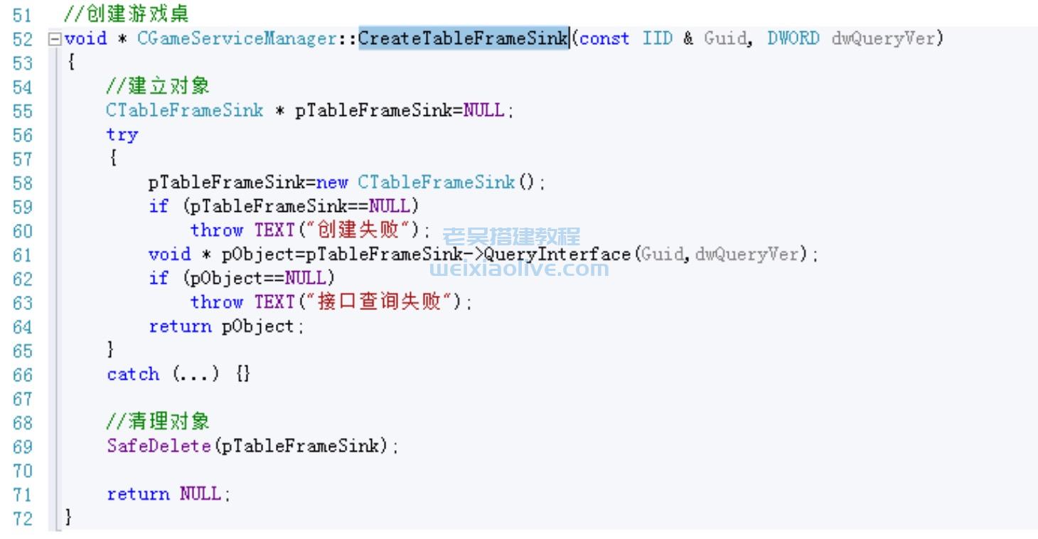Click line number 69 in gutter

pyautogui.click(x=23, y=447)
